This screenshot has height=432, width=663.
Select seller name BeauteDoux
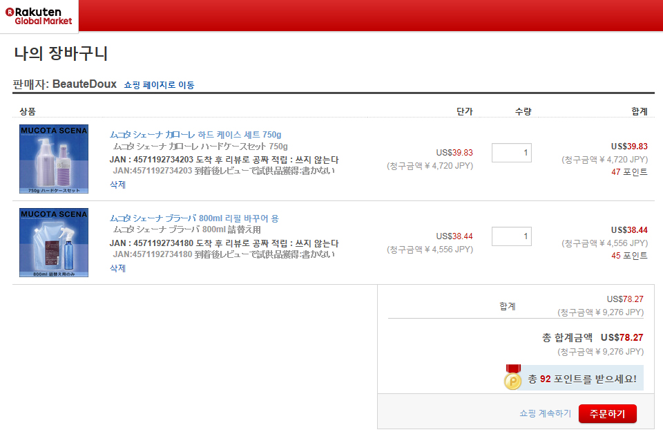(84, 84)
